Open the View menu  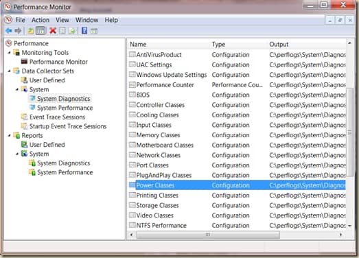(x=62, y=20)
